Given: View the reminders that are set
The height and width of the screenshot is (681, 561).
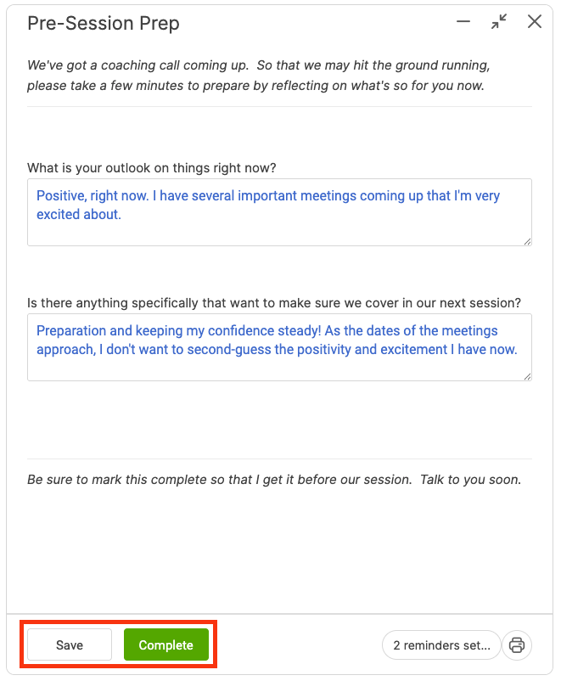Looking at the screenshot, I should point(440,645).
